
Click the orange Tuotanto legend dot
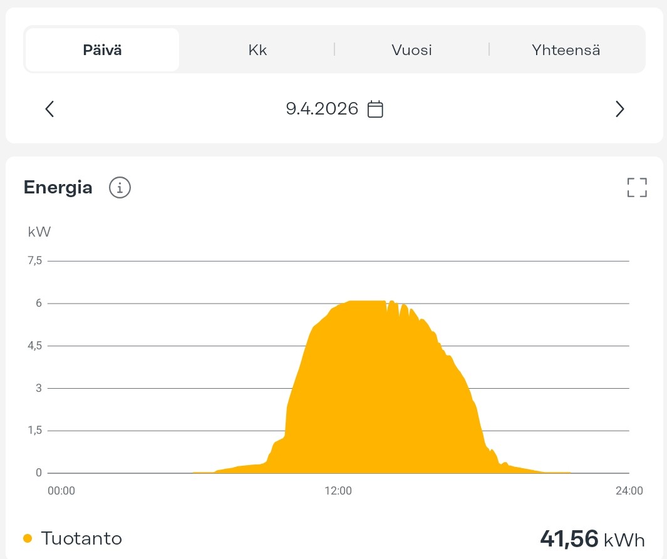point(28,538)
